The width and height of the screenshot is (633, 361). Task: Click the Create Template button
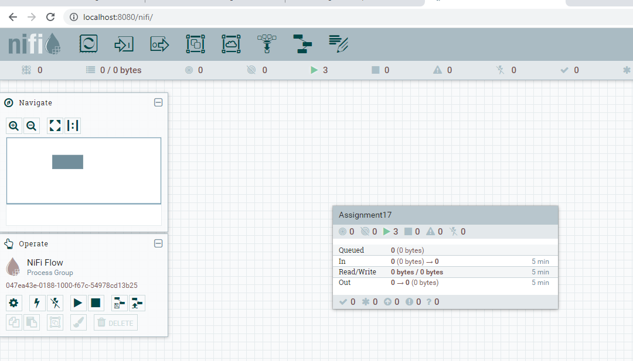[x=119, y=303]
